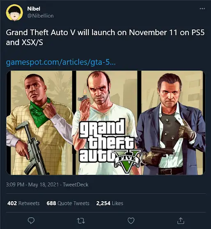
Task: Open the three-dot more options menu
Action: click(202, 9)
